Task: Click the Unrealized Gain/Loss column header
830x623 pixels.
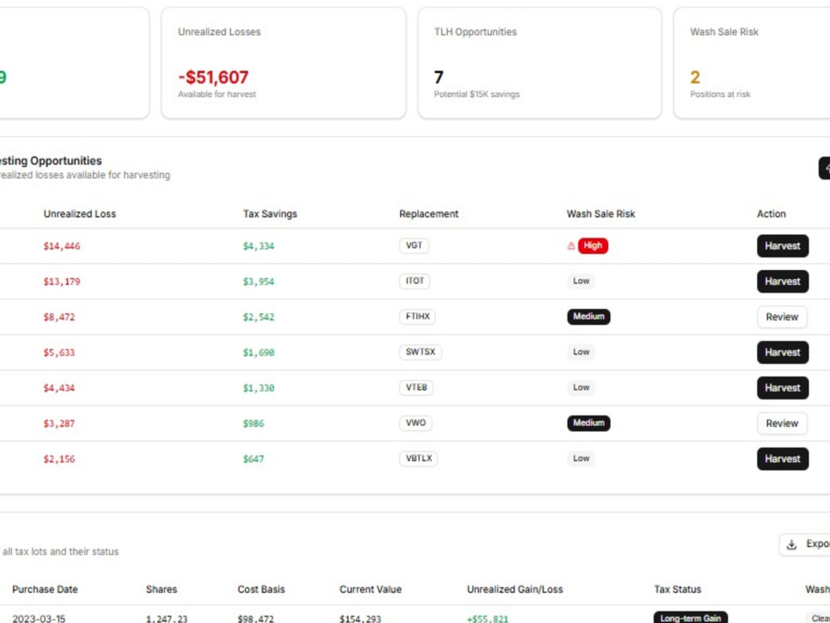Action: 515,590
